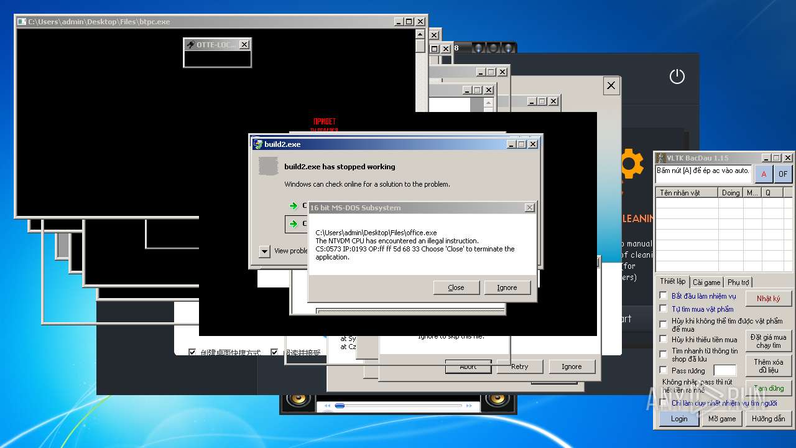Click the Doing column header
796x448 pixels.
click(731, 193)
